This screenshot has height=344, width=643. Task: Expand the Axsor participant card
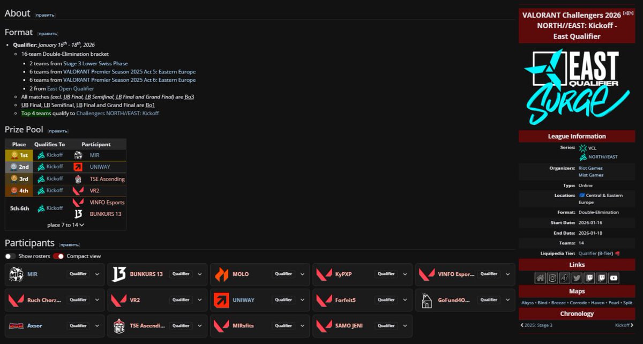pos(97,326)
